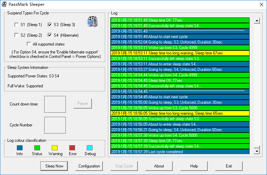This screenshot has width=267, height=175.
Task: Select log entry 18:54:45 About to start next cycle
Action: click(180, 97)
